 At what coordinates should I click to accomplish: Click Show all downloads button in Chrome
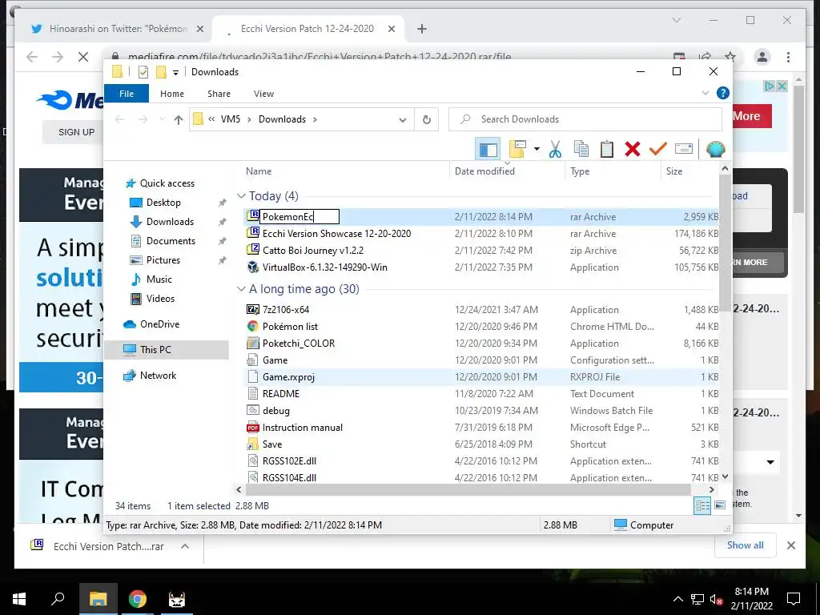[746, 545]
